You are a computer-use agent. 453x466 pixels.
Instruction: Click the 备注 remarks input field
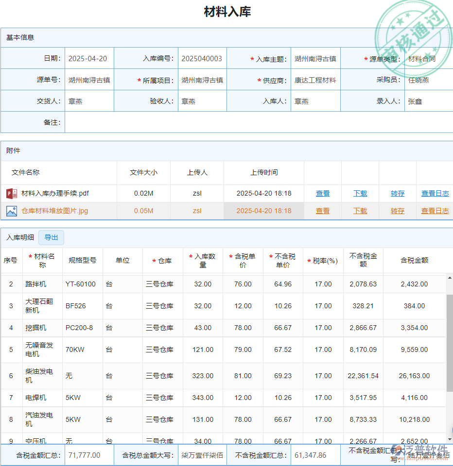point(258,122)
